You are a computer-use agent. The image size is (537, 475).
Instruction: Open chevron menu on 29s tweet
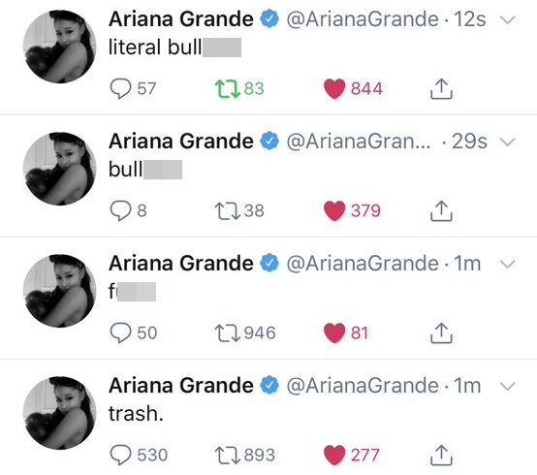tap(507, 142)
